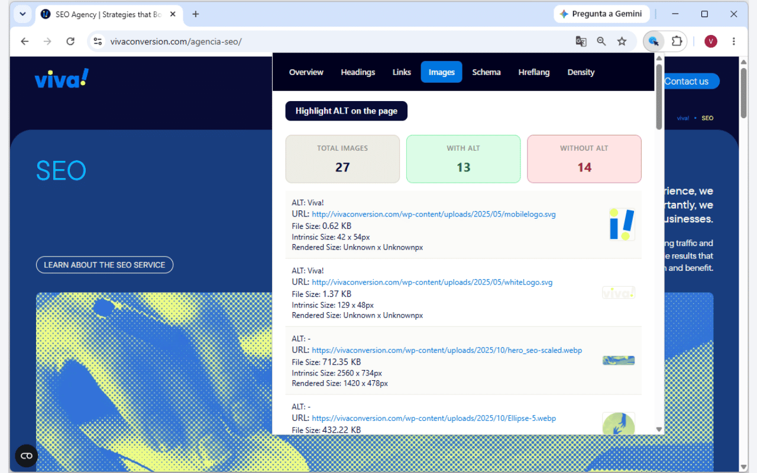Click the viva! breadcrumb link

click(x=682, y=118)
